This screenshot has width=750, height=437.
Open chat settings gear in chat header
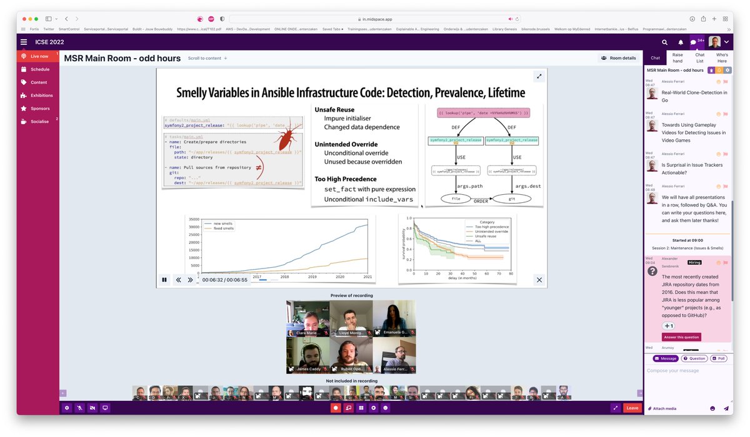point(727,71)
